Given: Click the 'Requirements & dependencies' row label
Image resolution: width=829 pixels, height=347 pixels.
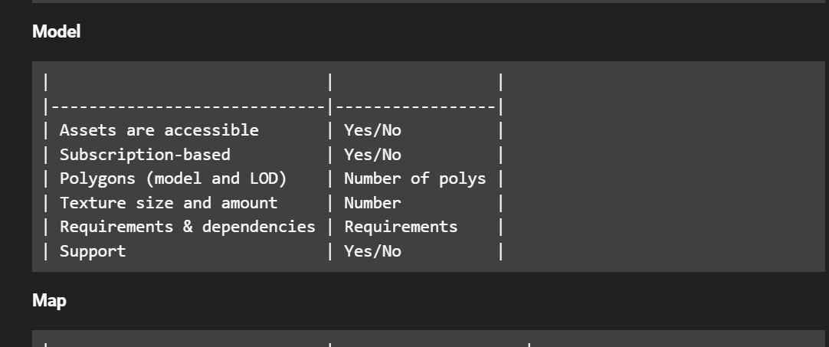Looking at the screenshot, I should pos(187,227).
